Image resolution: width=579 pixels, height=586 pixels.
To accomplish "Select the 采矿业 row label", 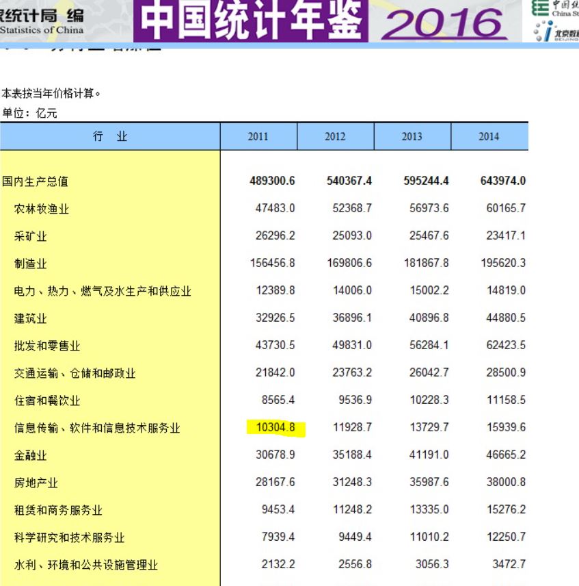I will click(30, 236).
